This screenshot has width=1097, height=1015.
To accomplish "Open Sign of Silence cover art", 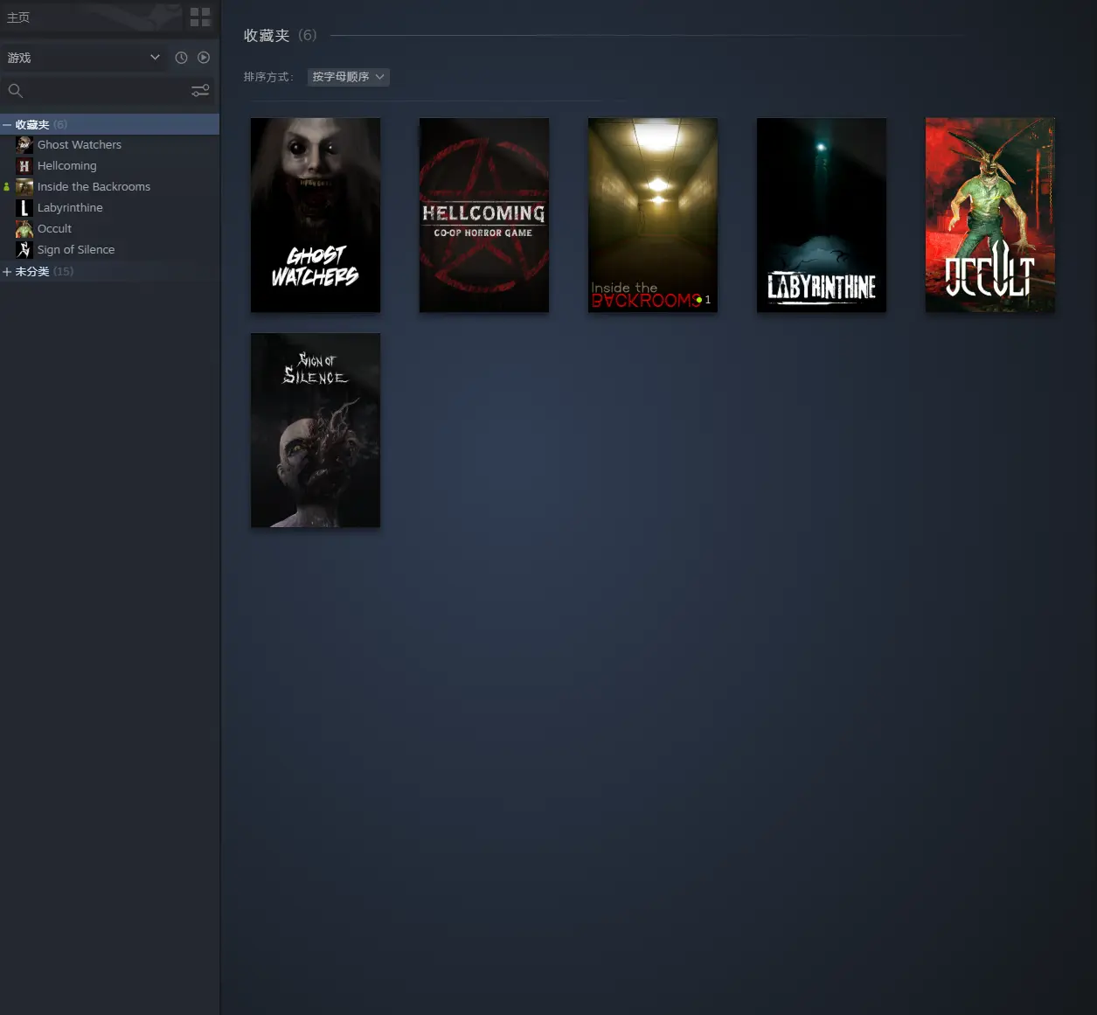I will (316, 430).
